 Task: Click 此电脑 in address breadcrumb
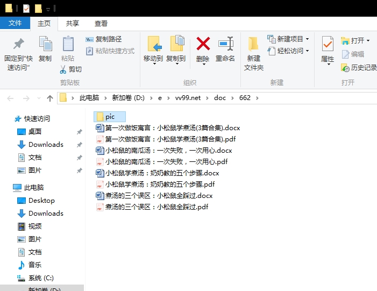(89, 98)
